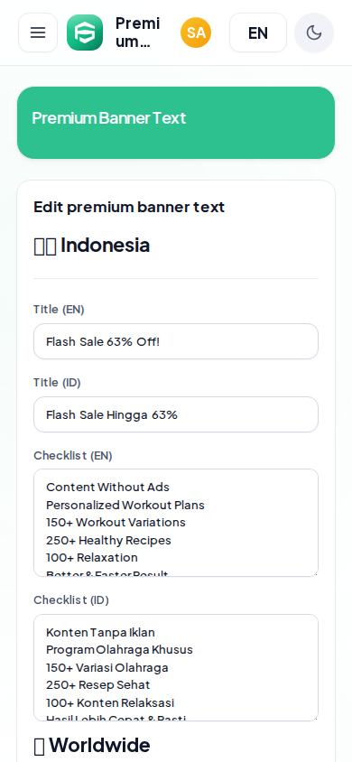Viewport: 352px width, 762px height.
Task: Click the Title (ID) label
Action: point(57,383)
